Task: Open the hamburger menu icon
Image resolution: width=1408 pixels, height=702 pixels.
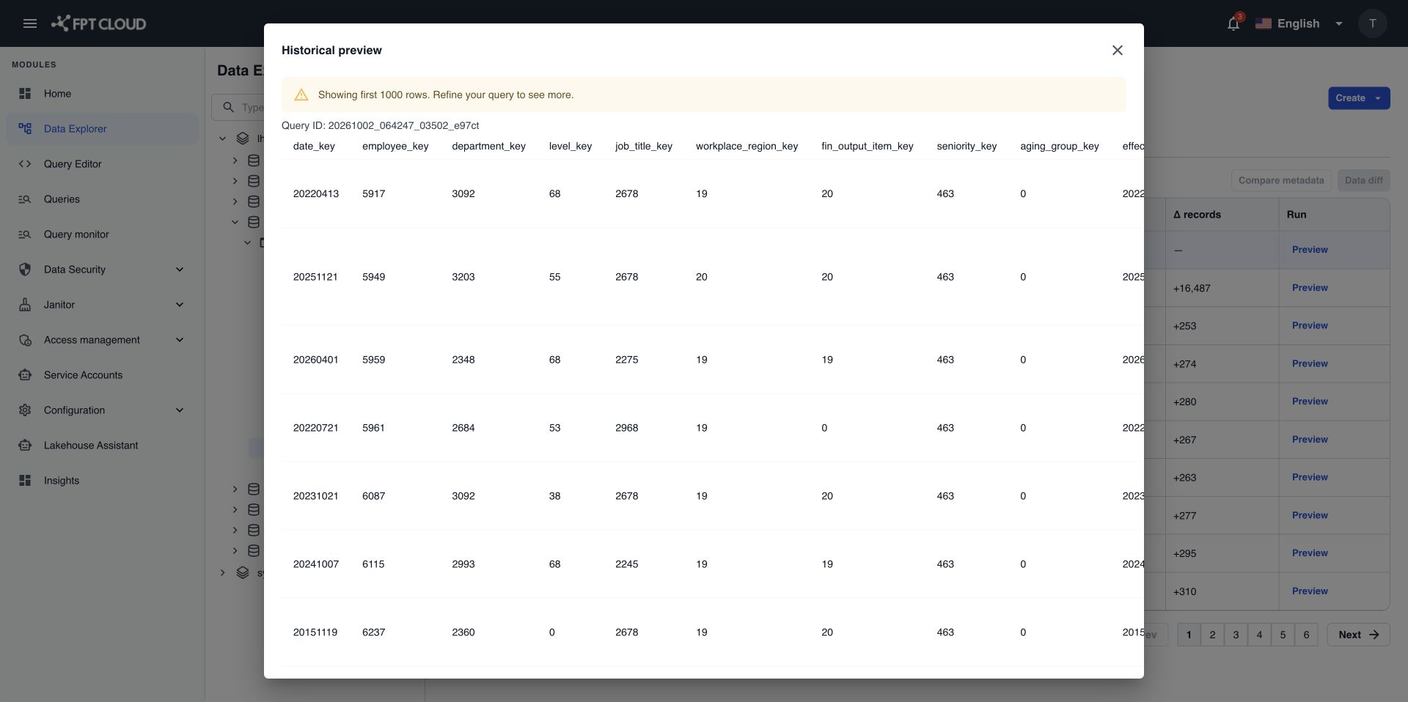Action: pos(30,23)
